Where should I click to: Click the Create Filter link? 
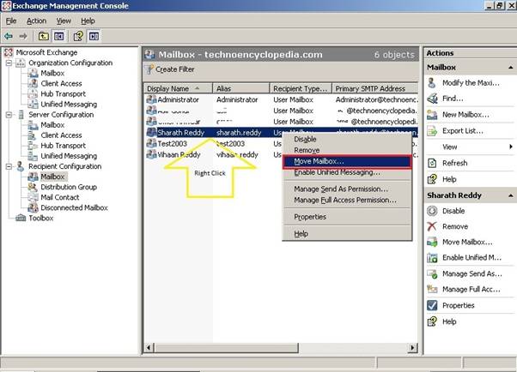[174, 69]
